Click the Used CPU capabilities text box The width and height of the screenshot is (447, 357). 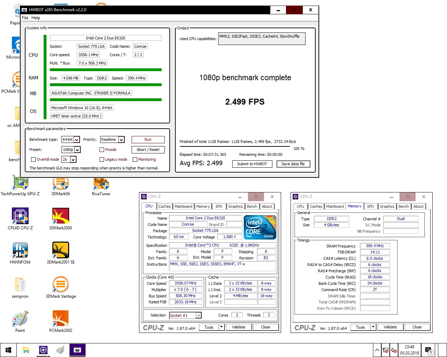[x=262, y=39]
